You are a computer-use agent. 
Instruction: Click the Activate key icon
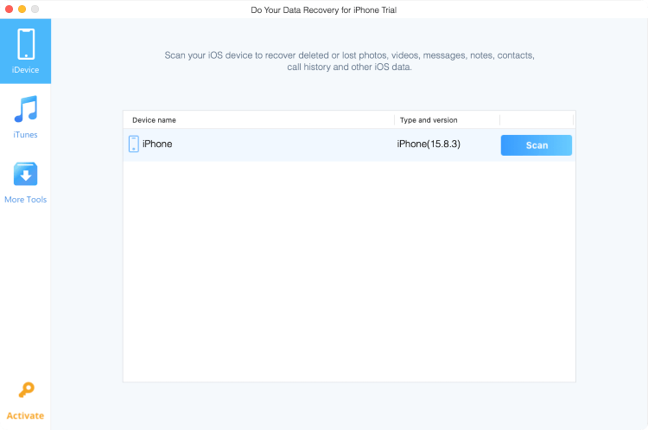click(26, 390)
